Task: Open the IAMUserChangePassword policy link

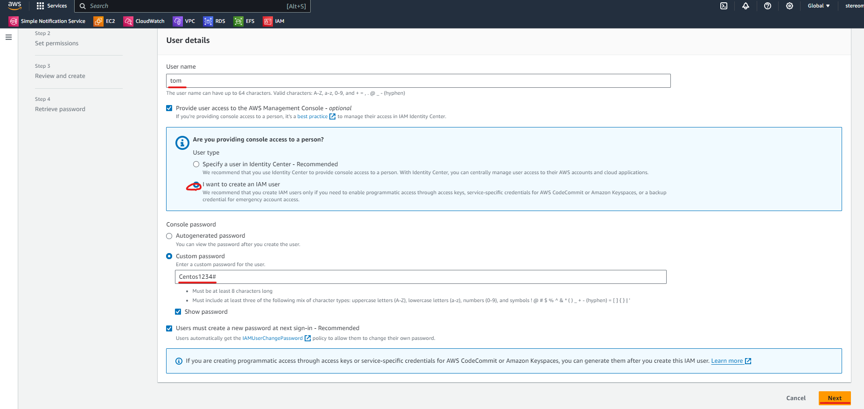Action: pos(272,338)
